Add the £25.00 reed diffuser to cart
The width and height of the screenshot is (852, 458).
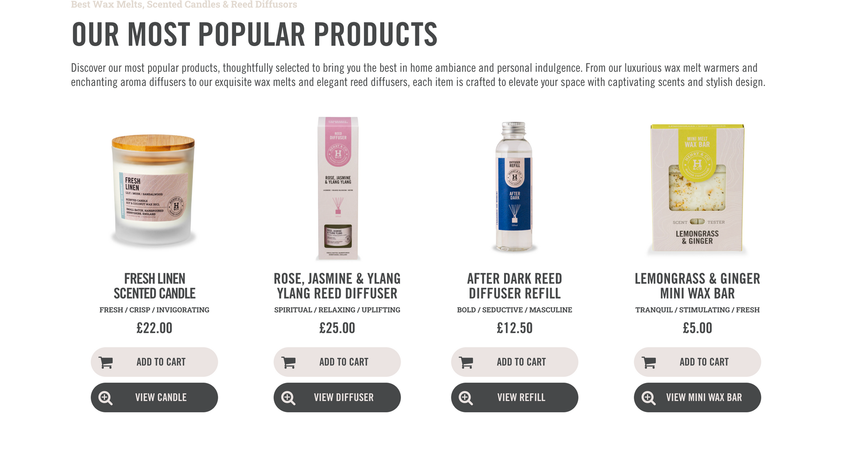337,362
